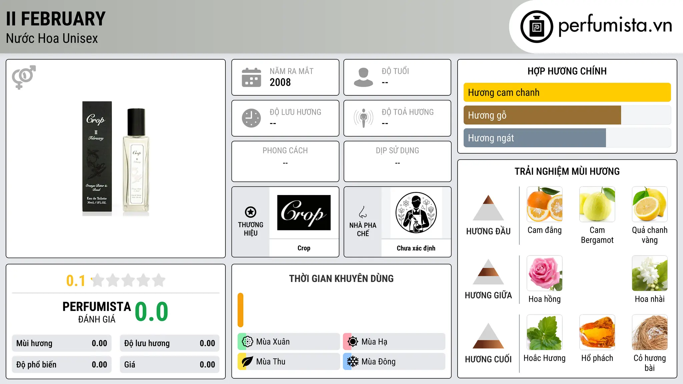Open the Hoa nhài note image
The height and width of the screenshot is (384, 683).
click(650, 273)
